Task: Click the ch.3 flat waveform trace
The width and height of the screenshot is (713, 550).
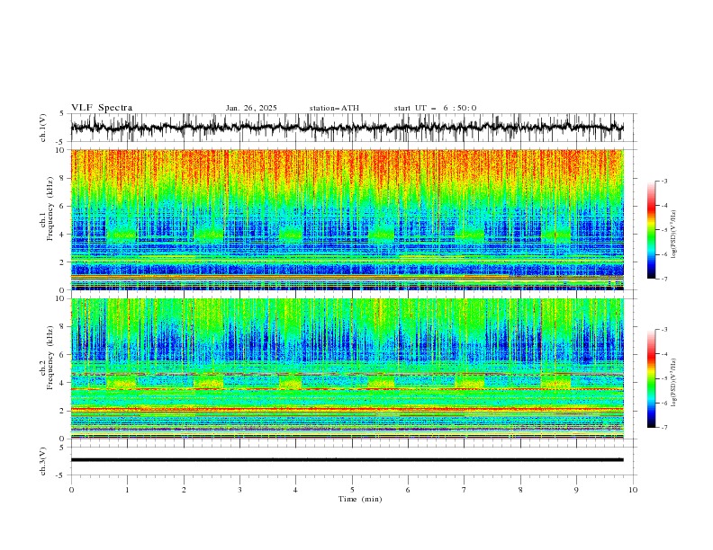Action: [x=347, y=460]
